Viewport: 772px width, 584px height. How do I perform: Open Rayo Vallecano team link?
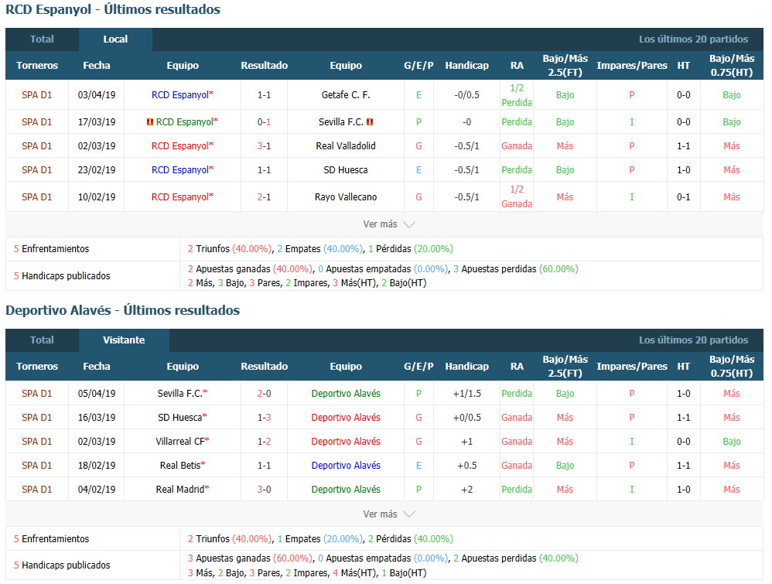[x=346, y=197]
